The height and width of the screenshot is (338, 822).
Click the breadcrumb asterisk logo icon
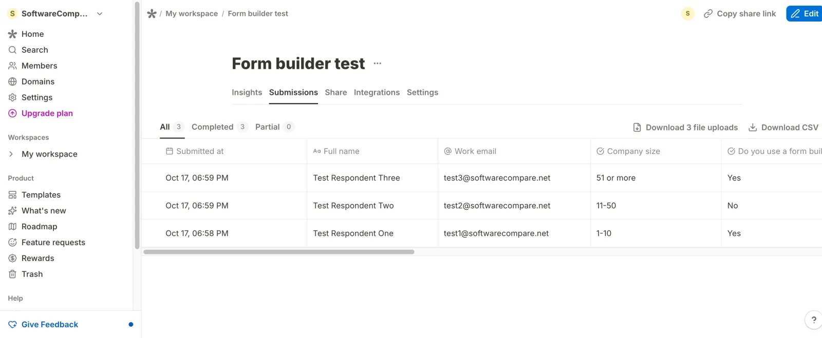[152, 14]
